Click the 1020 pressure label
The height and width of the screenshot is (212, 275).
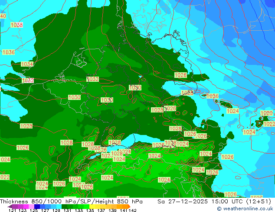[x=267, y=113]
